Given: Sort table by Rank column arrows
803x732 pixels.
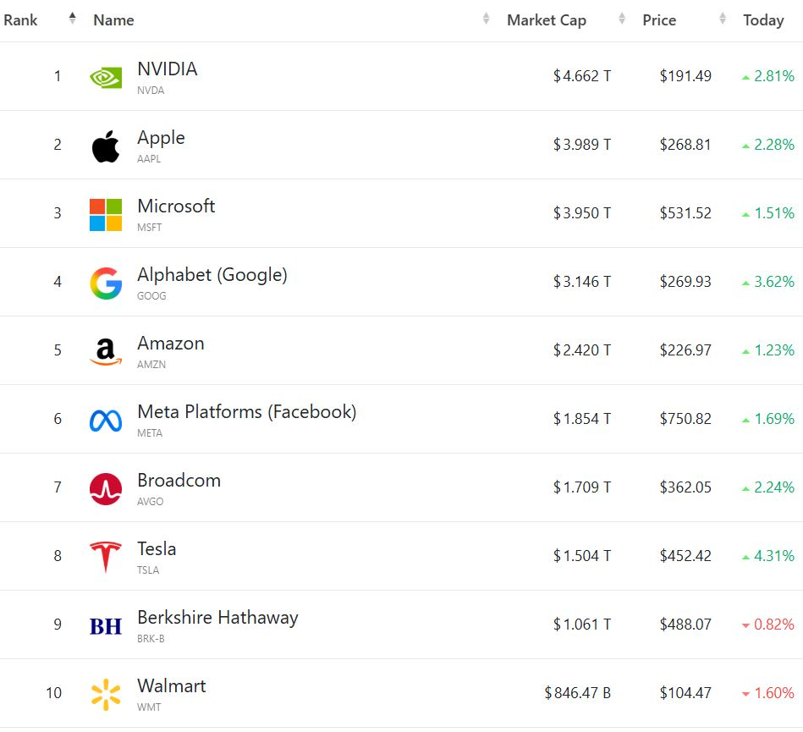Looking at the screenshot, I should 72,19.
